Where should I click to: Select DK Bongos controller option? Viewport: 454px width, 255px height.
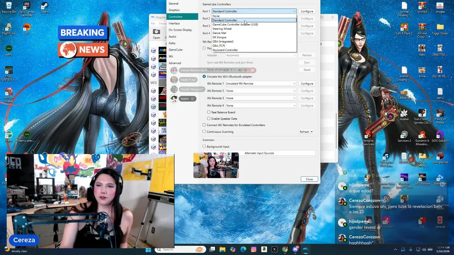[x=254, y=37]
